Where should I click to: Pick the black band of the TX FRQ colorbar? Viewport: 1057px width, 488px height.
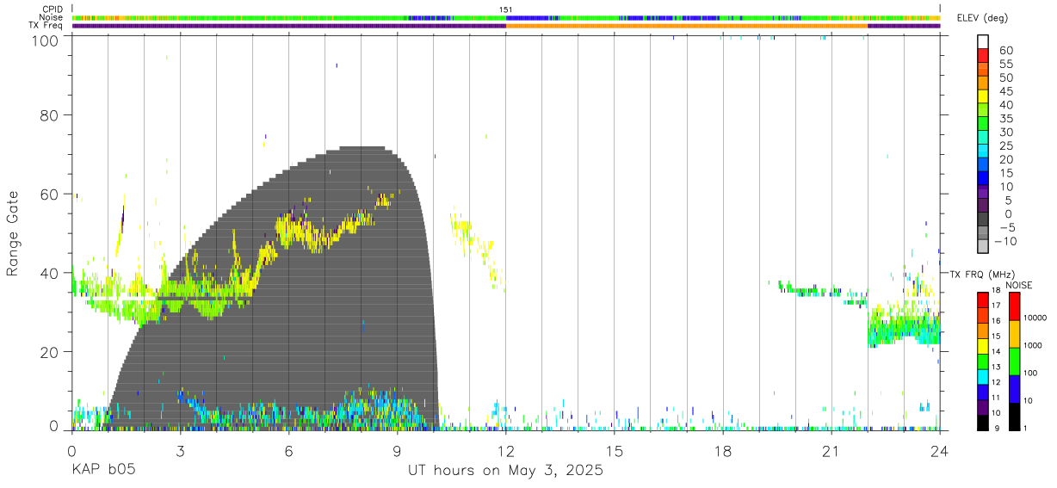pyautogui.click(x=982, y=422)
